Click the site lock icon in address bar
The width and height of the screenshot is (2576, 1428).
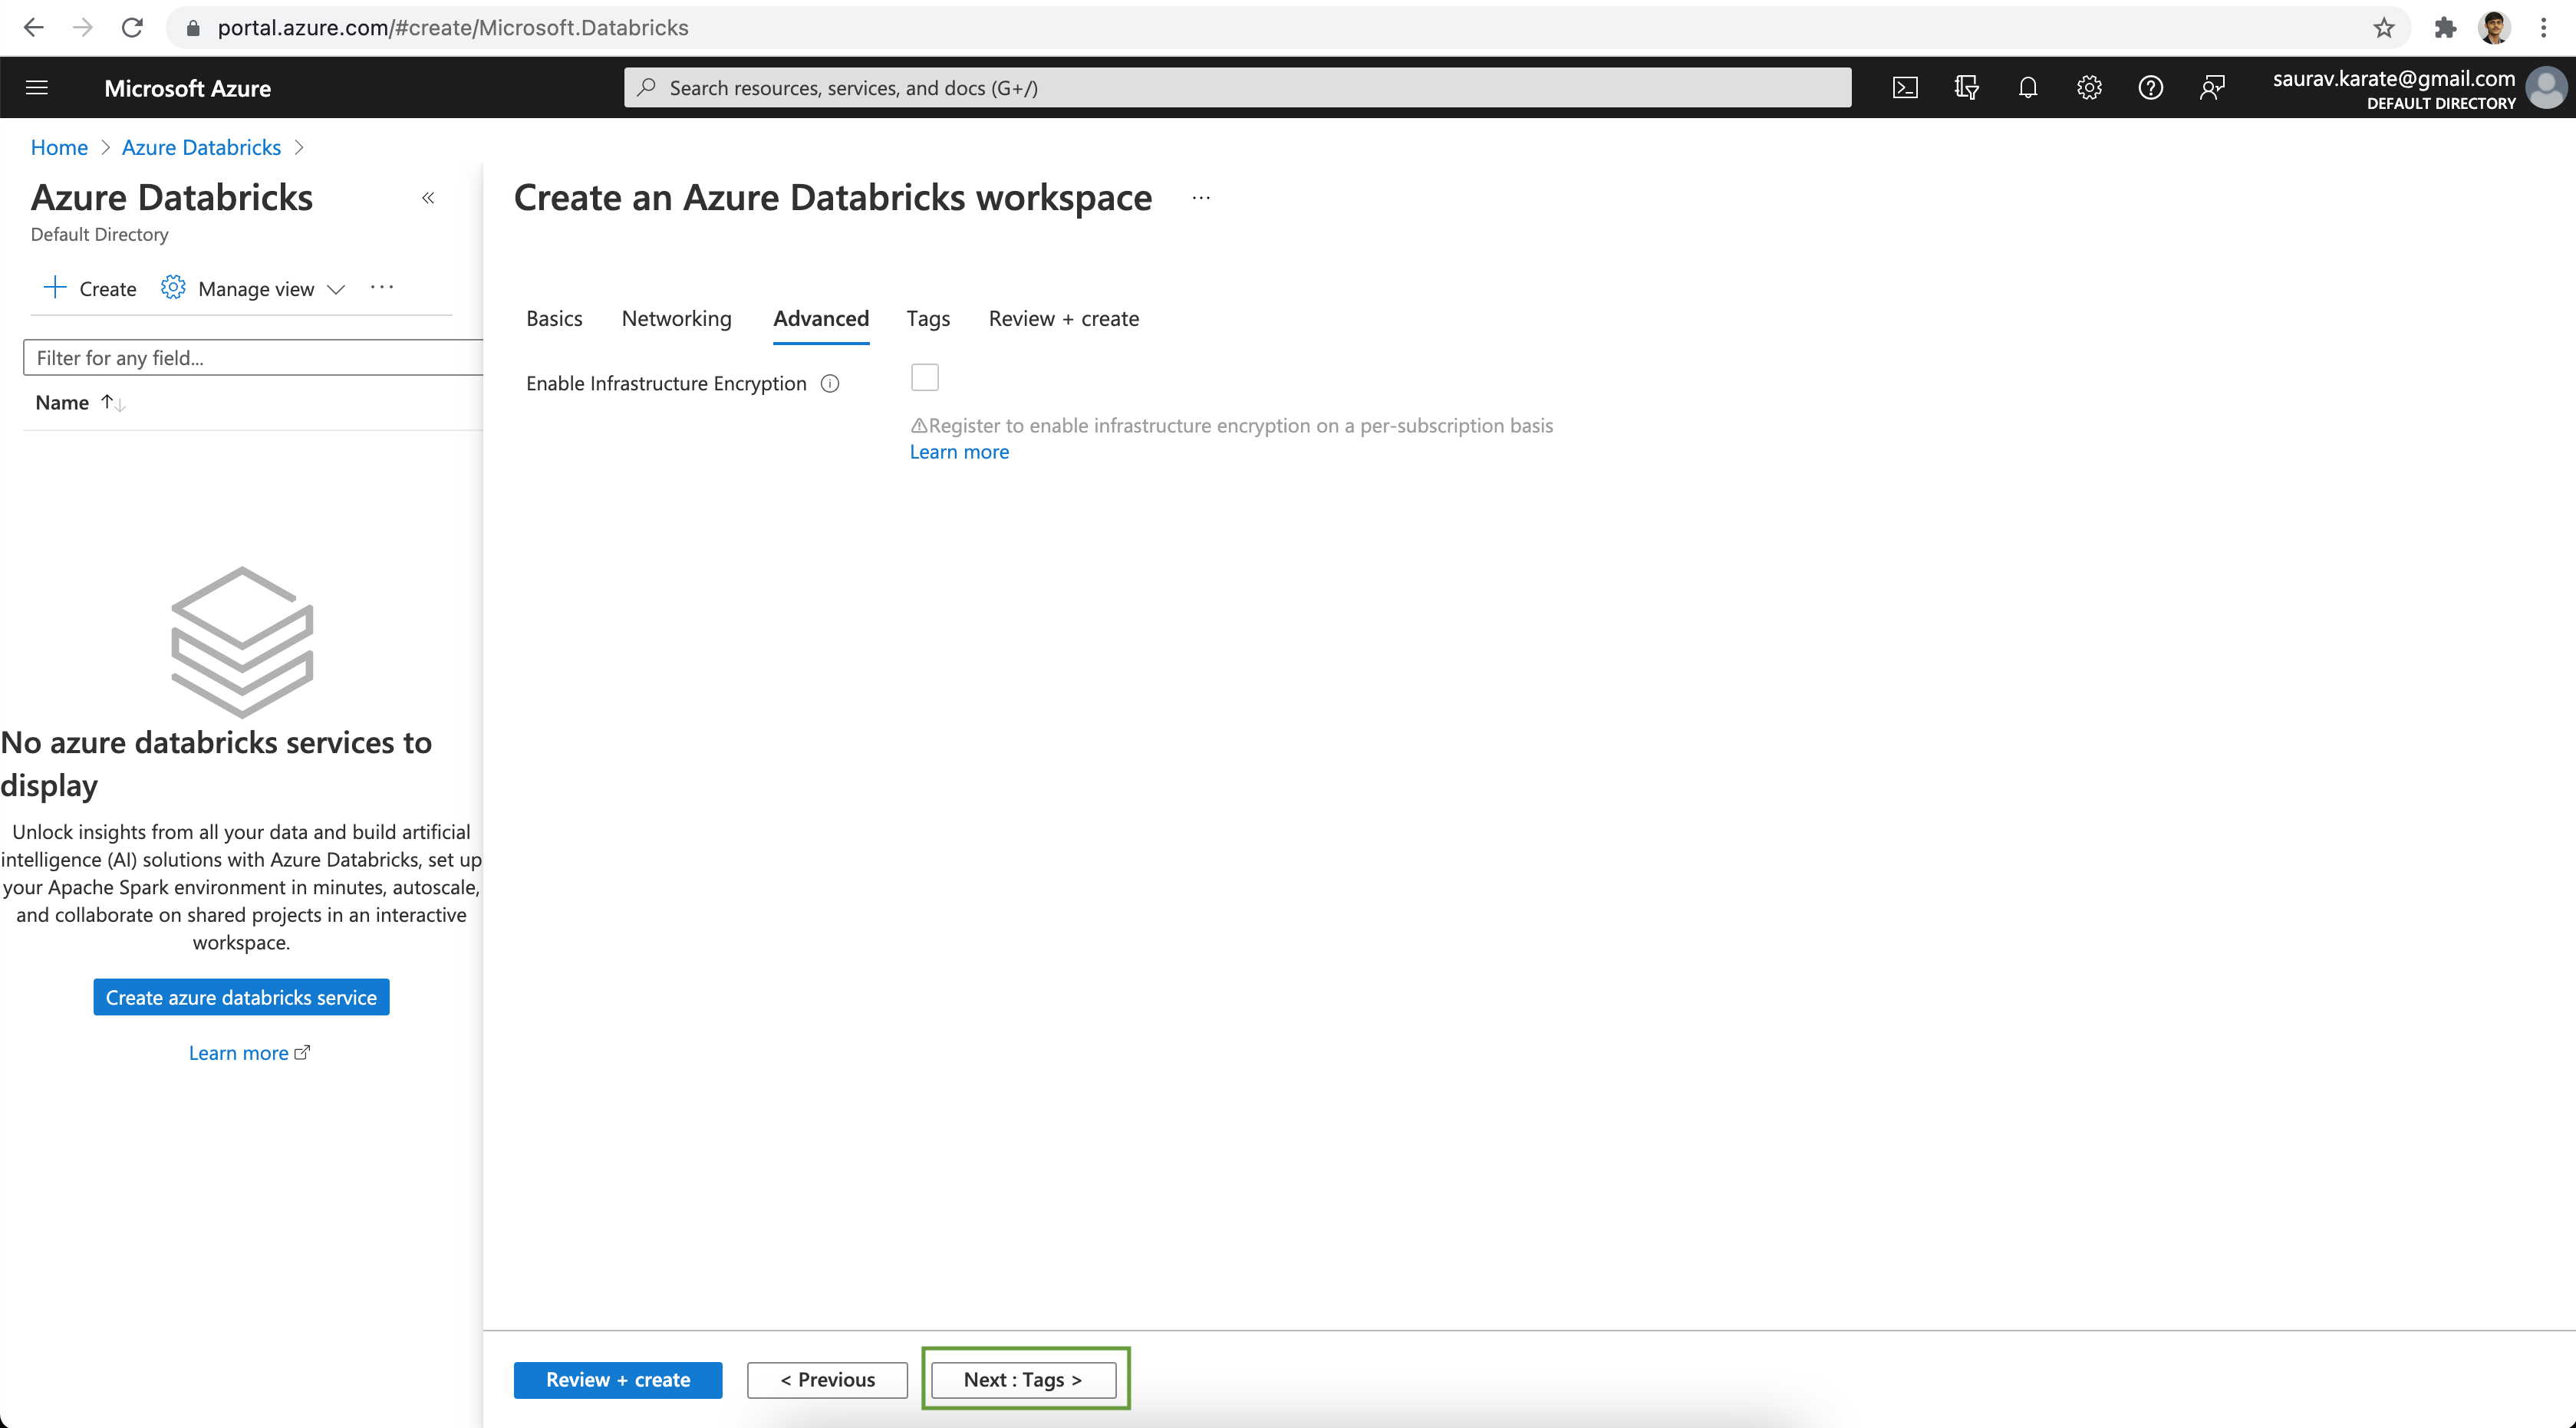point(193,28)
